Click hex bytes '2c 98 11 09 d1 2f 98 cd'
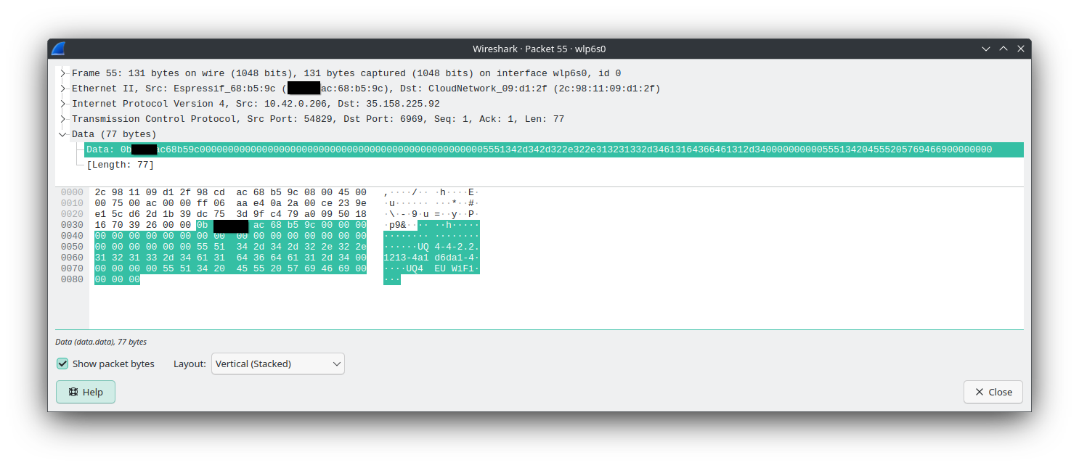The width and height of the screenshot is (1079, 468). tap(160, 192)
